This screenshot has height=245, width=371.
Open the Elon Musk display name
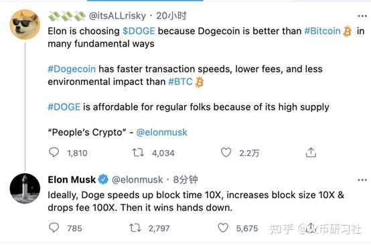72,179
